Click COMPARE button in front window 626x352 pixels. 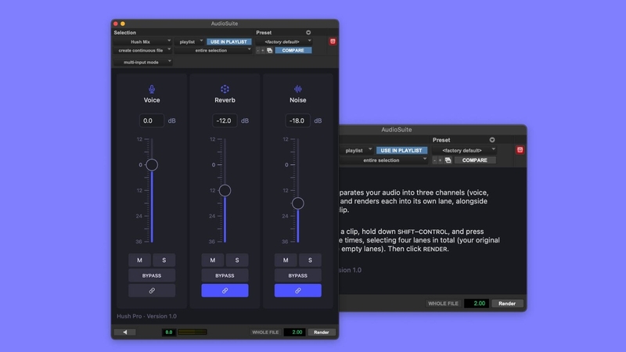tap(293, 50)
